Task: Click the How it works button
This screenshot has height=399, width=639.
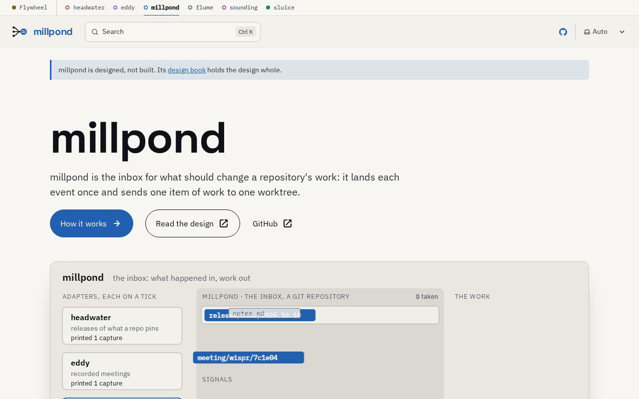Action: pos(91,223)
